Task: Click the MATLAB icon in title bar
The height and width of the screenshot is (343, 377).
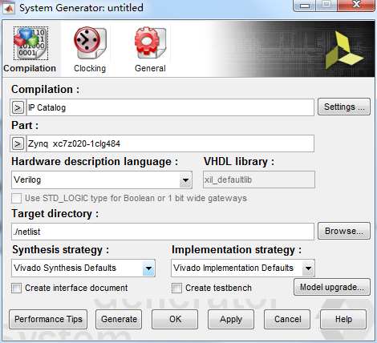Action: coord(9,8)
